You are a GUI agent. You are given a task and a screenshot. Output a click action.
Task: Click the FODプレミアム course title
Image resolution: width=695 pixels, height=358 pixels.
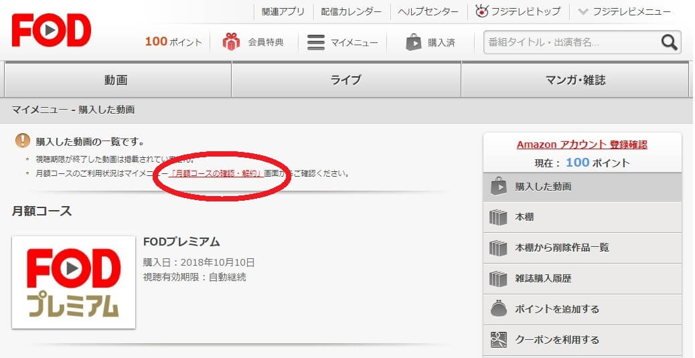181,242
